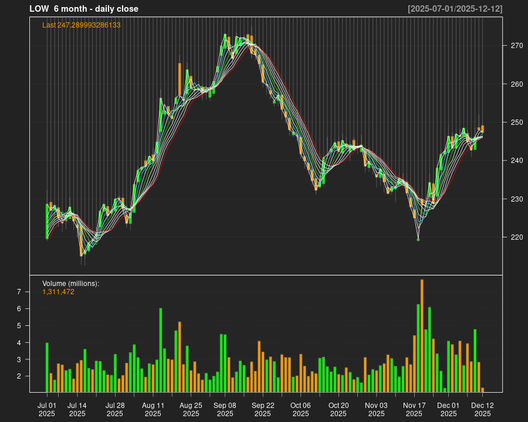Click the 270 price axis label
528x422 pixels.
(517, 46)
